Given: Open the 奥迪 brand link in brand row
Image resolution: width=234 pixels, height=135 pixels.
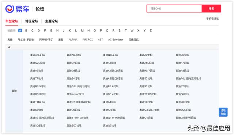Looking at the screenshot, I should 10,40.
